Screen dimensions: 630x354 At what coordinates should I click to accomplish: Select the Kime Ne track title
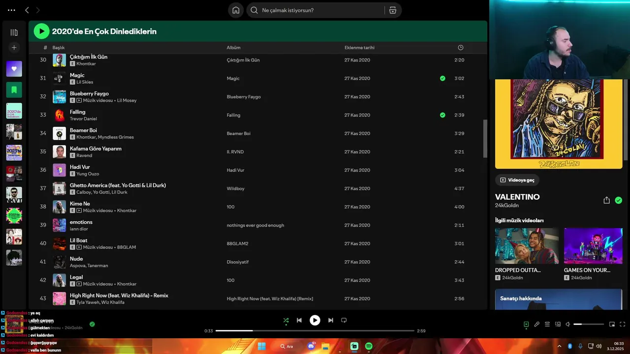[x=80, y=204]
